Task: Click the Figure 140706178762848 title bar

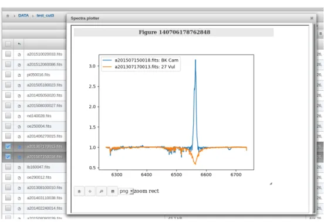Action: [x=174, y=32]
